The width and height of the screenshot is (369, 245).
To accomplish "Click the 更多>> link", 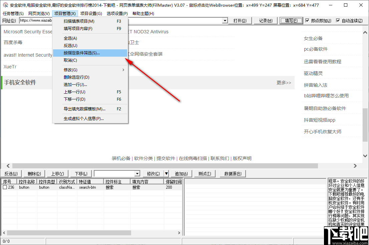I will click(x=284, y=82).
